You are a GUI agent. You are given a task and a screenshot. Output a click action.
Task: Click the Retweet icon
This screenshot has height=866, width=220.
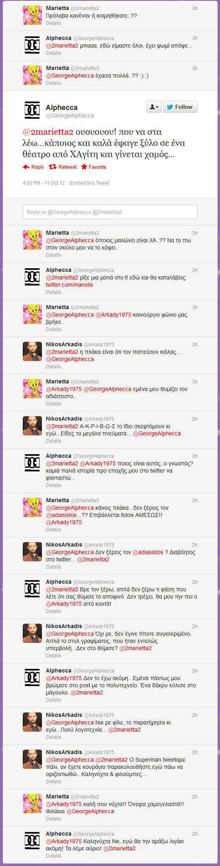pos(53,167)
